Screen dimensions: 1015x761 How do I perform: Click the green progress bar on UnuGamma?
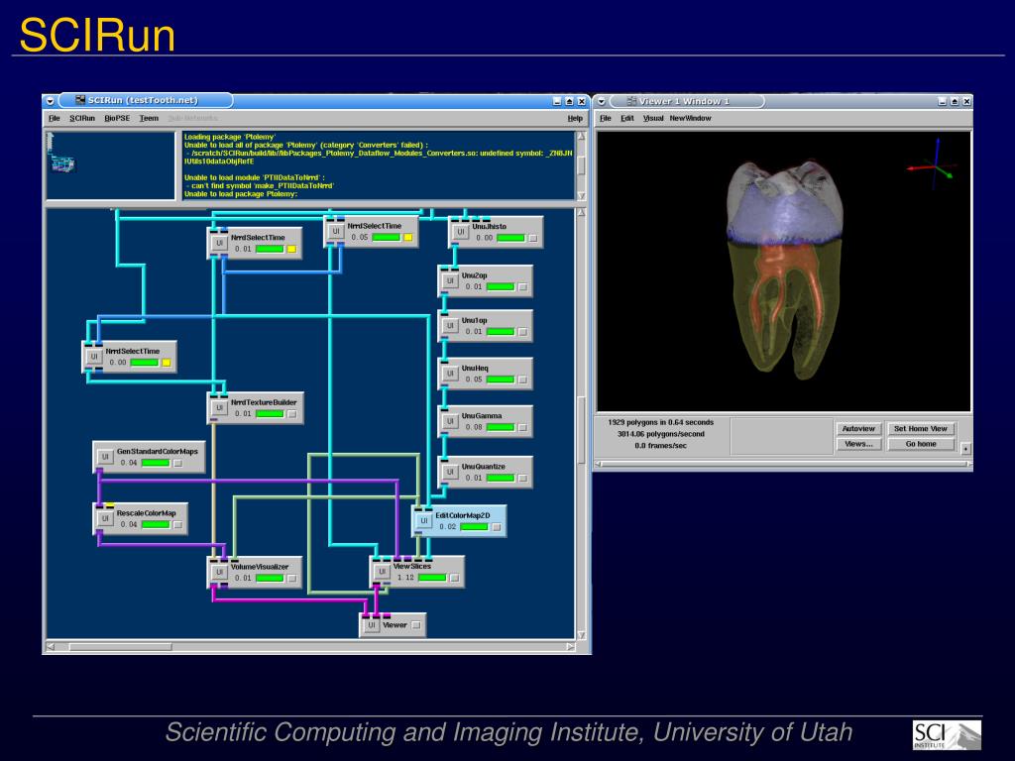pos(501,427)
